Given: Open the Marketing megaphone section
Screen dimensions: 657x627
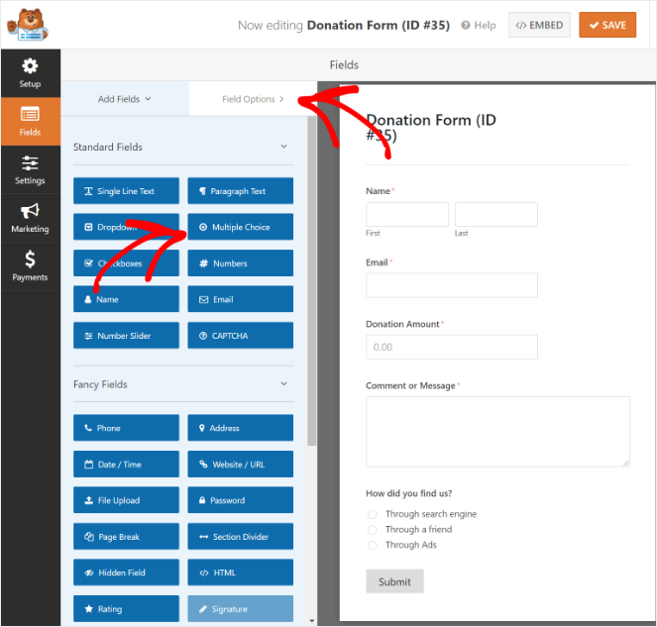Looking at the screenshot, I should pos(30,218).
